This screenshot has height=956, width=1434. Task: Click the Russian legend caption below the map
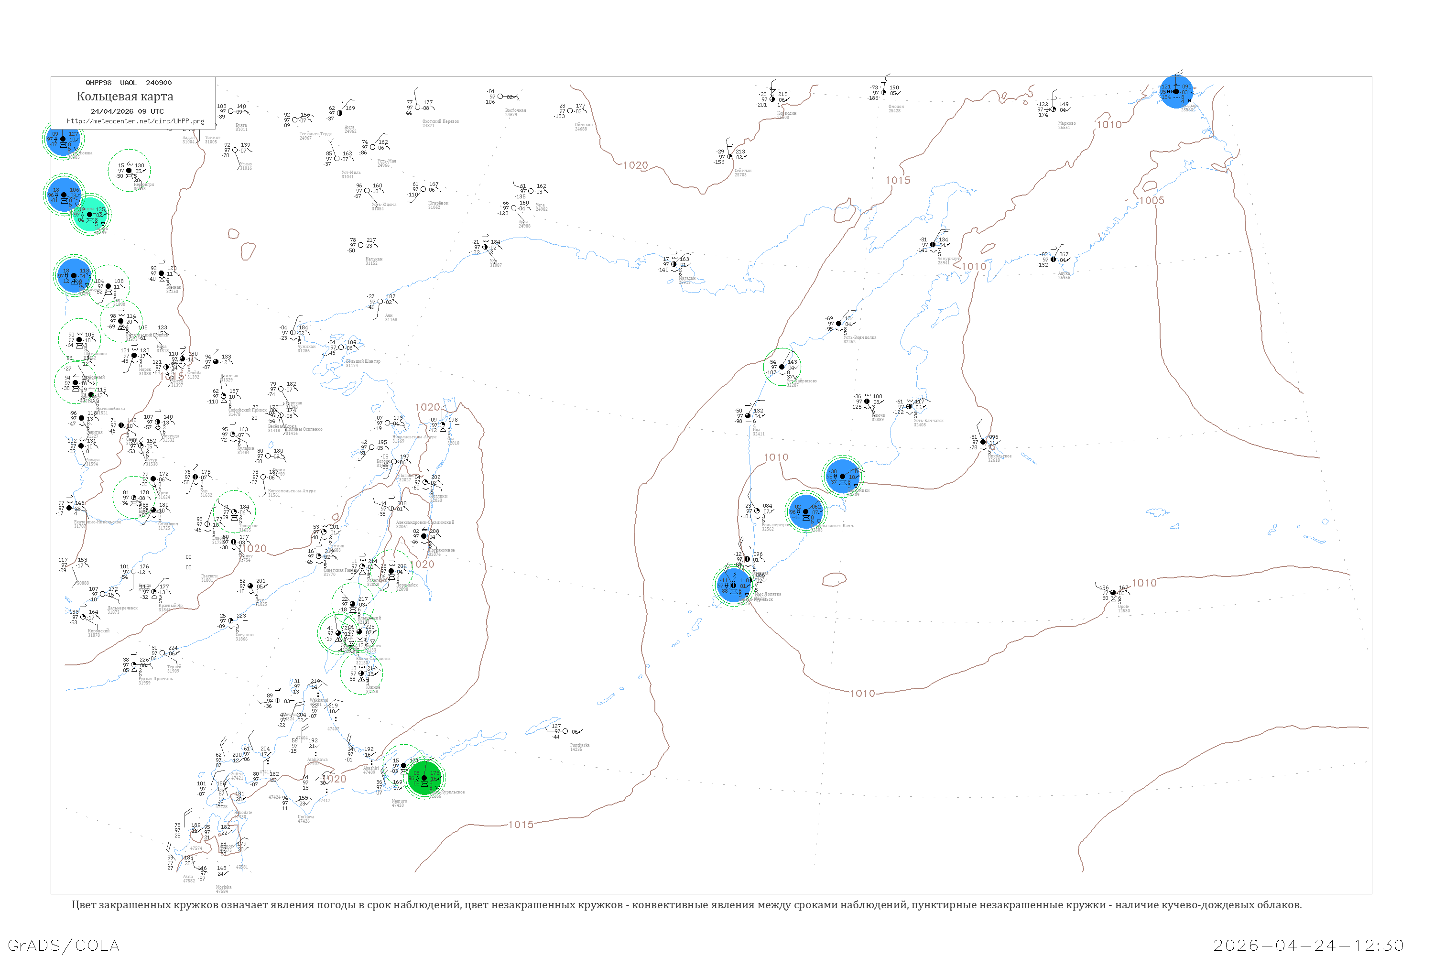click(686, 905)
